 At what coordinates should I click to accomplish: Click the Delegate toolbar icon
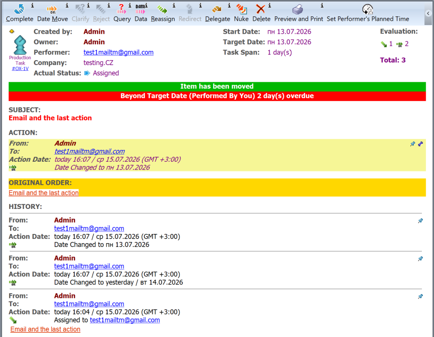217,10
